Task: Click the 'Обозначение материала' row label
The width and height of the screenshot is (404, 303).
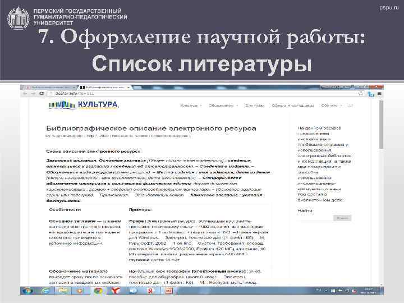Action: coord(79,272)
